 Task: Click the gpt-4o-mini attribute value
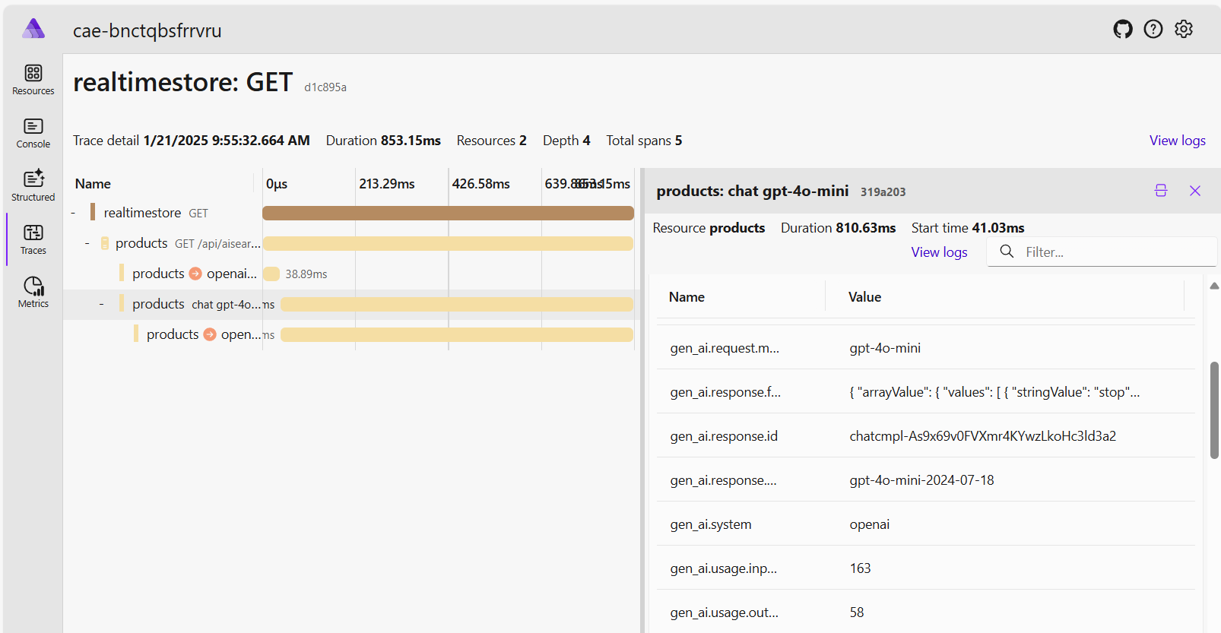pyautogui.click(x=885, y=348)
